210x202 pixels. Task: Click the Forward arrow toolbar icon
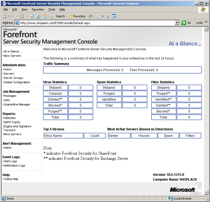coord(22,16)
